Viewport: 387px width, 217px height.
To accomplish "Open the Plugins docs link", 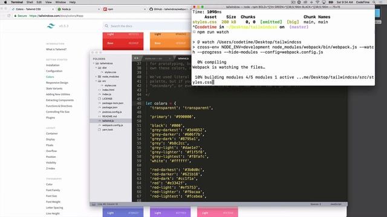I will (50, 118).
